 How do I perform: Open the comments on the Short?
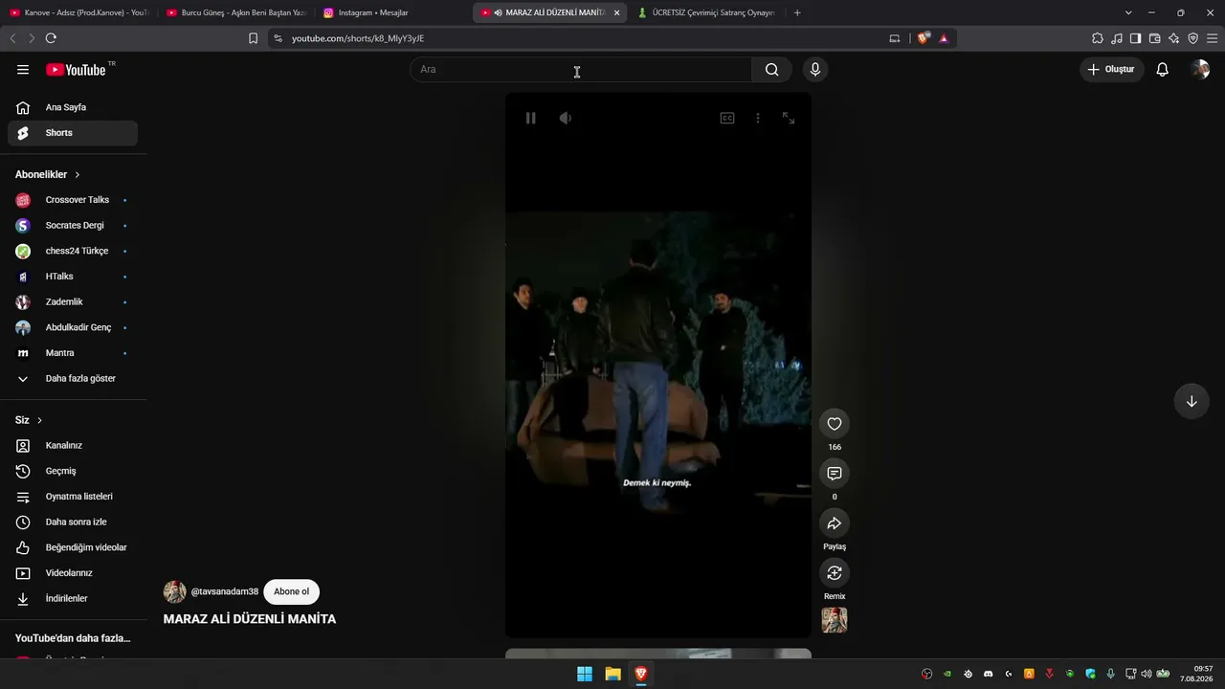click(835, 474)
